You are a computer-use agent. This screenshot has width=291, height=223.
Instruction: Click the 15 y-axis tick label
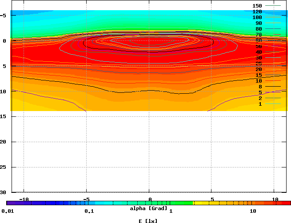point(3,116)
